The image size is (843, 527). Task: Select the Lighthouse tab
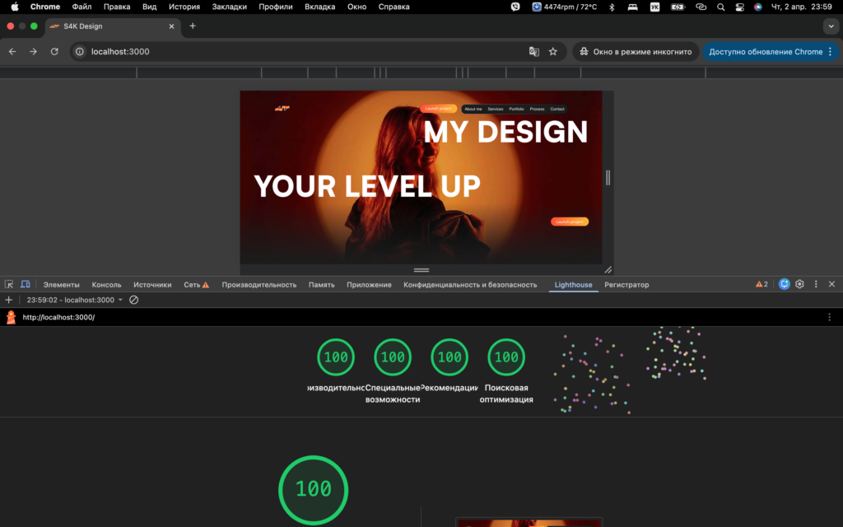(x=573, y=285)
